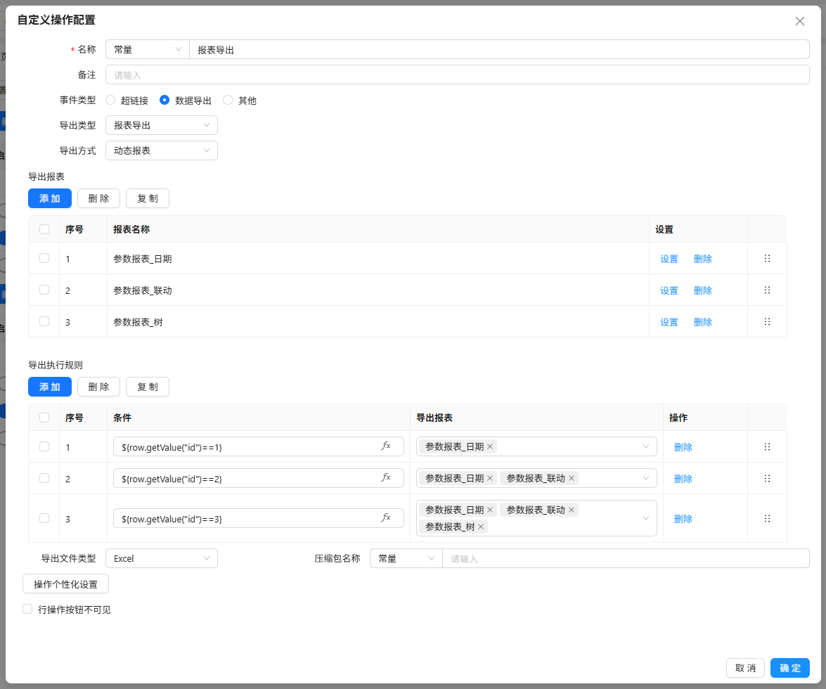This screenshot has height=689, width=826.
Task: Remove 参数报表_日期 tag from rule 1
Action: [490, 446]
